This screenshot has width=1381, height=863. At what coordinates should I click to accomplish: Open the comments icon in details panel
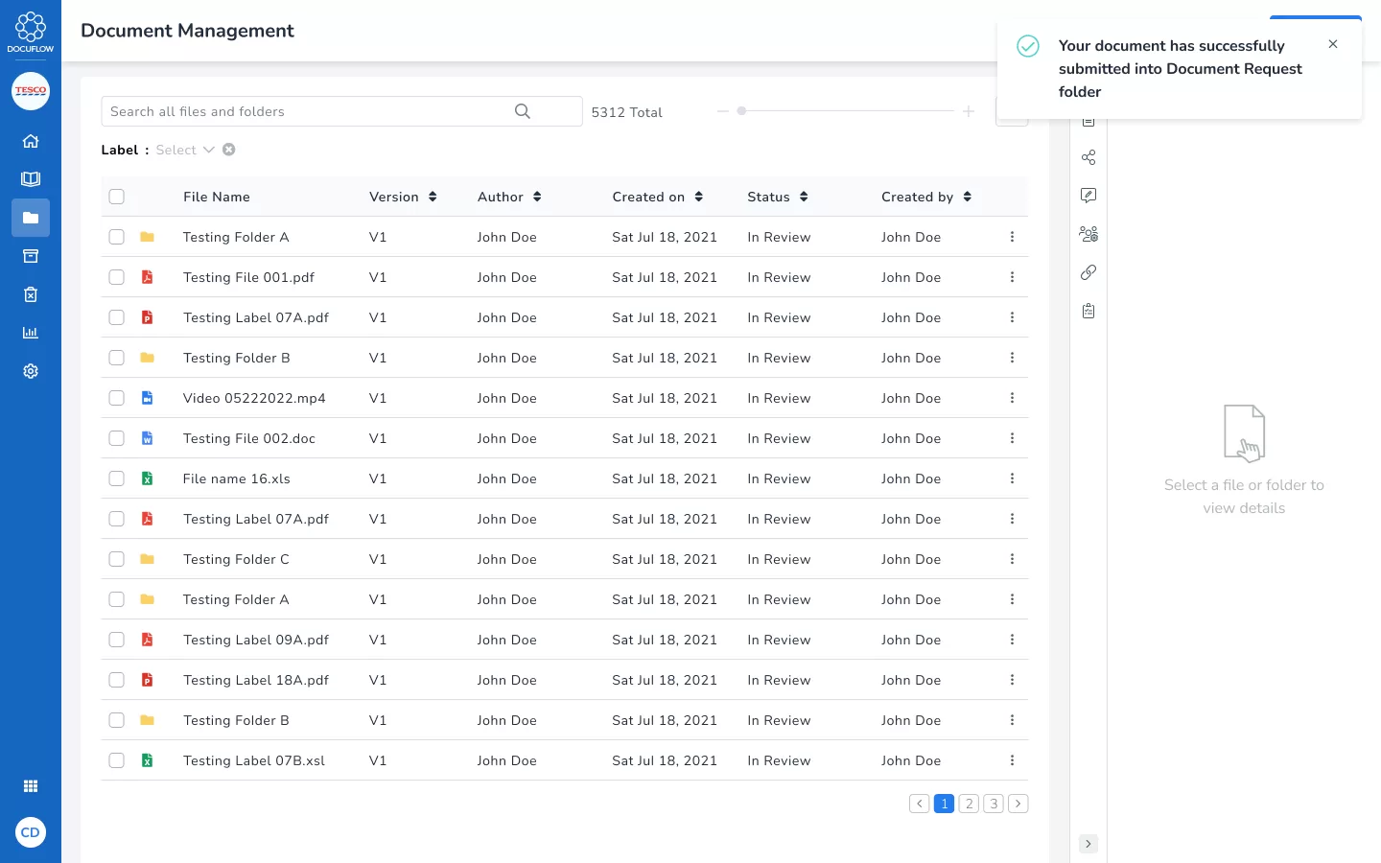pyautogui.click(x=1088, y=196)
